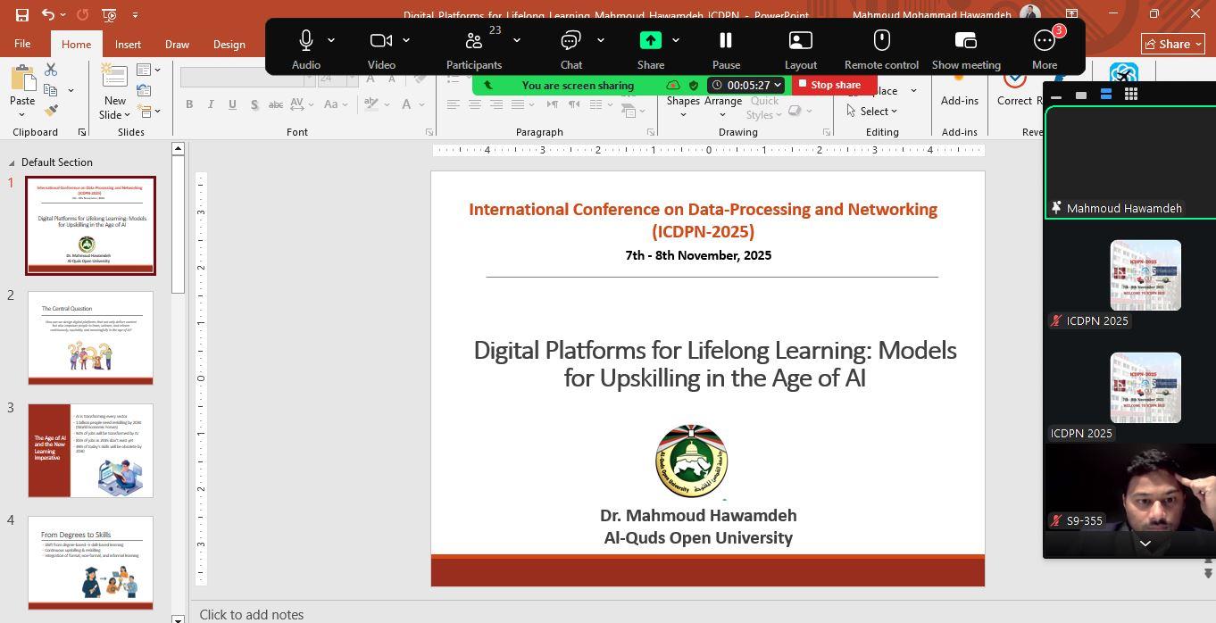Open the More options menu in Zoom
Image resolution: width=1216 pixels, height=623 pixels.
(1044, 41)
